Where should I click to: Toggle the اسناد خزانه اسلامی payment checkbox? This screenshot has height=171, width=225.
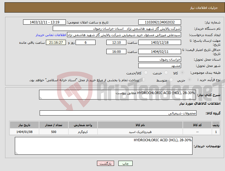(143, 79)
